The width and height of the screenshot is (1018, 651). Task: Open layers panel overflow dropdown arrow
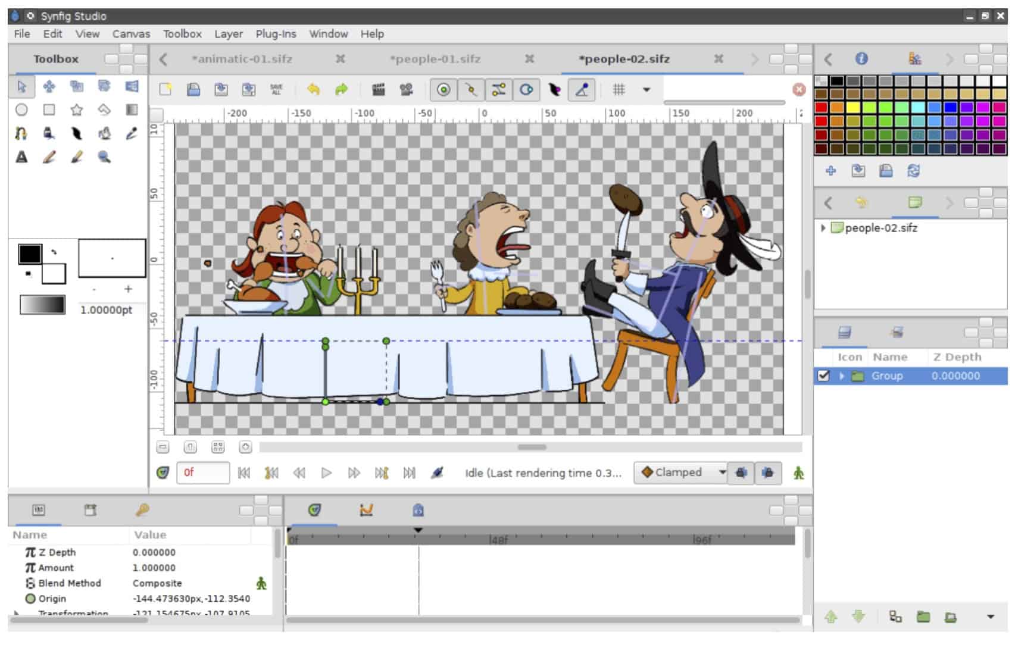991,617
